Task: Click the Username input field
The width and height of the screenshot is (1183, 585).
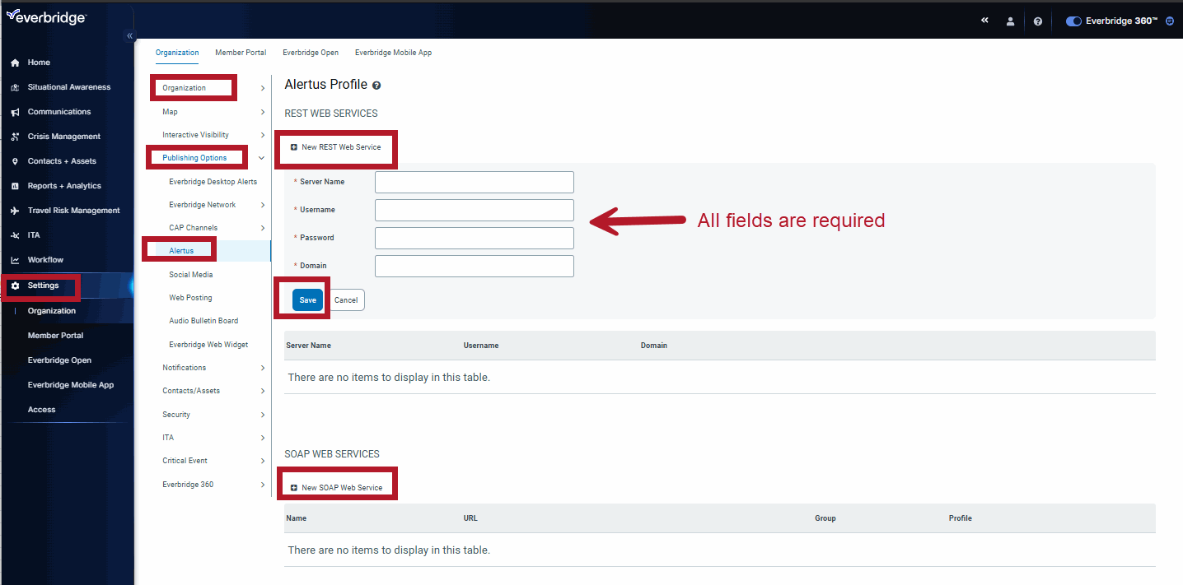Action: pyautogui.click(x=475, y=210)
